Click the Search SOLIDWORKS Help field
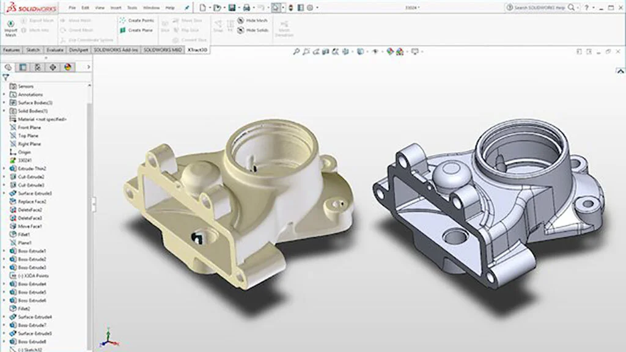 pyautogui.click(x=541, y=7)
